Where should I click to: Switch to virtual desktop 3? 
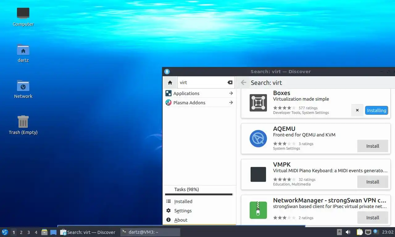point(28,232)
